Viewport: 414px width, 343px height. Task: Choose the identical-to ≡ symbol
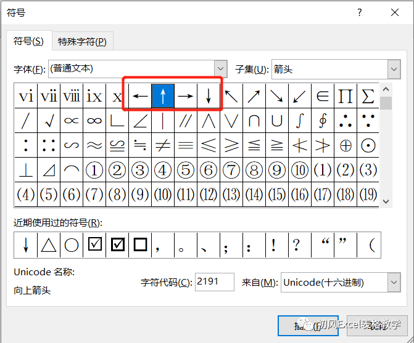click(186, 145)
